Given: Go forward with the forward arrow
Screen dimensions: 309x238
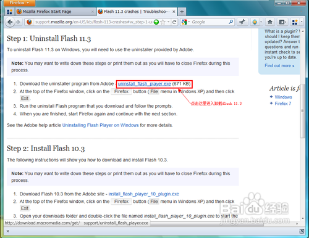Looking at the screenshot, I should coord(19,22).
